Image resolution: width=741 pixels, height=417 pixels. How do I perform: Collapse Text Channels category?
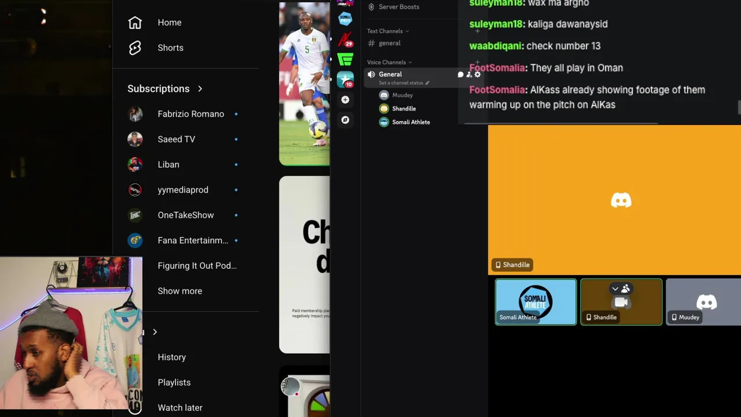(x=388, y=31)
